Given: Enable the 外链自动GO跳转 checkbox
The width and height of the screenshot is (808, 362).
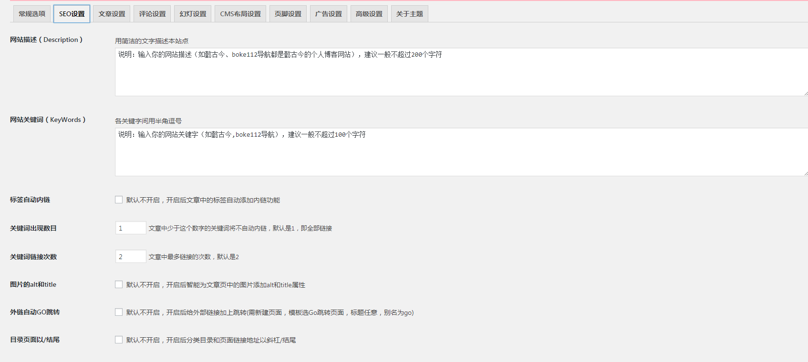Looking at the screenshot, I should pos(119,312).
